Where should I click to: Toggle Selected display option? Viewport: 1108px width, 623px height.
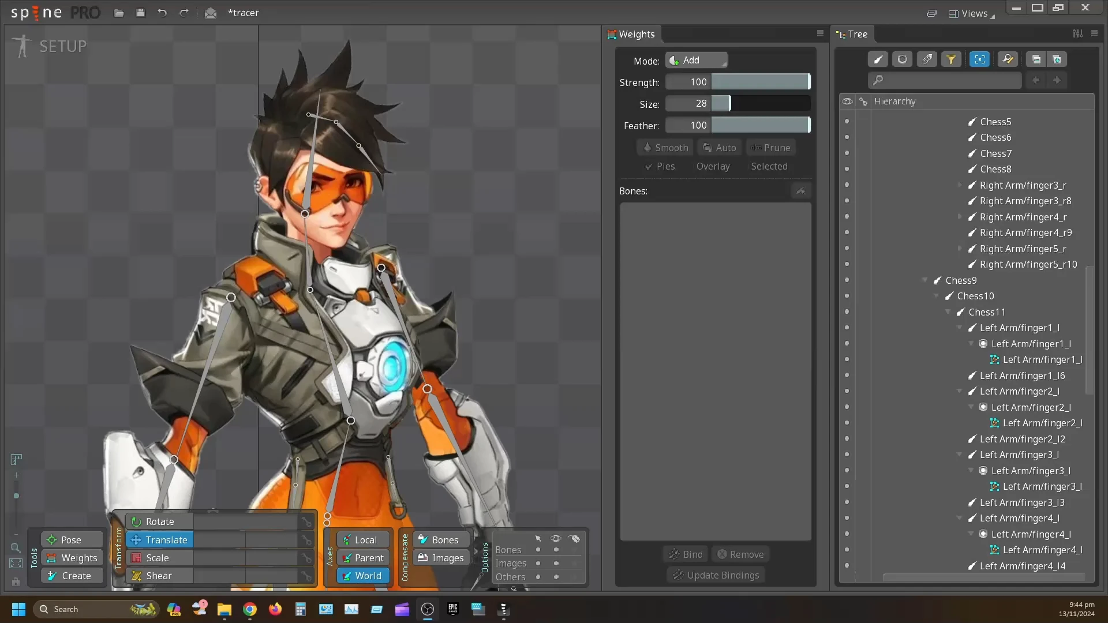(x=769, y=166)
